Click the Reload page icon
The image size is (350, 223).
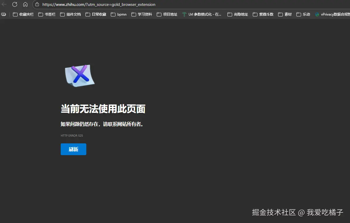coord(15,4)
